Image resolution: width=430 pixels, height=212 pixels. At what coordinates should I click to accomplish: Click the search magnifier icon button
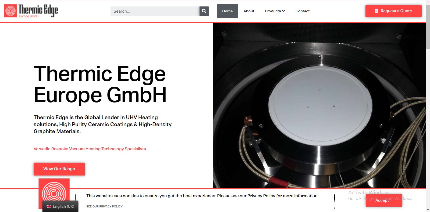(x=204, y=11)
